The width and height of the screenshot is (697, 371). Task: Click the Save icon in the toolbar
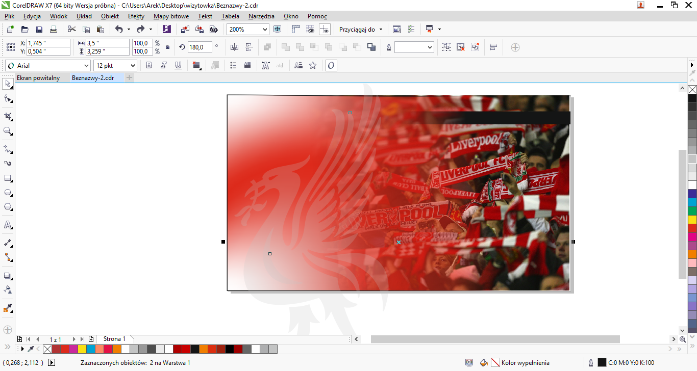tap(39, 30)
